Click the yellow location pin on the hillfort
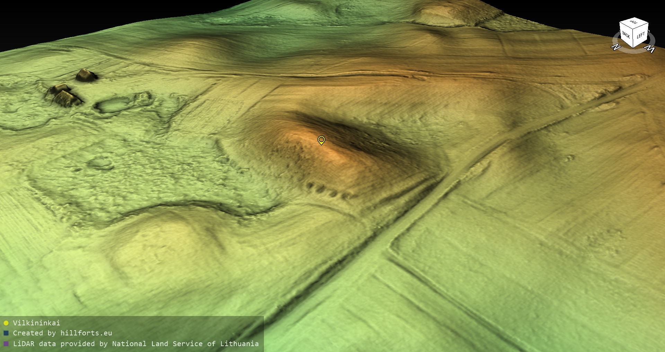This screenshot has height=352, width=665. tap(321, 140)
